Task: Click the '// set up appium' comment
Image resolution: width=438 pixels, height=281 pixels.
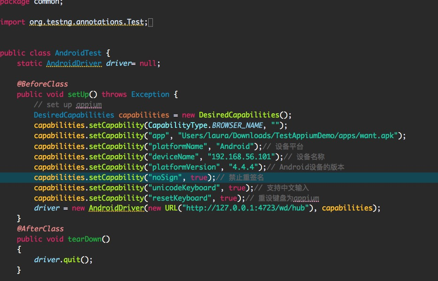Action: coord(68,105)
